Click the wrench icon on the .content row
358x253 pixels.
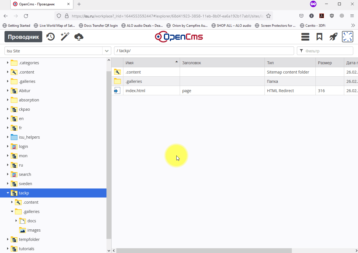click(117, 72)
